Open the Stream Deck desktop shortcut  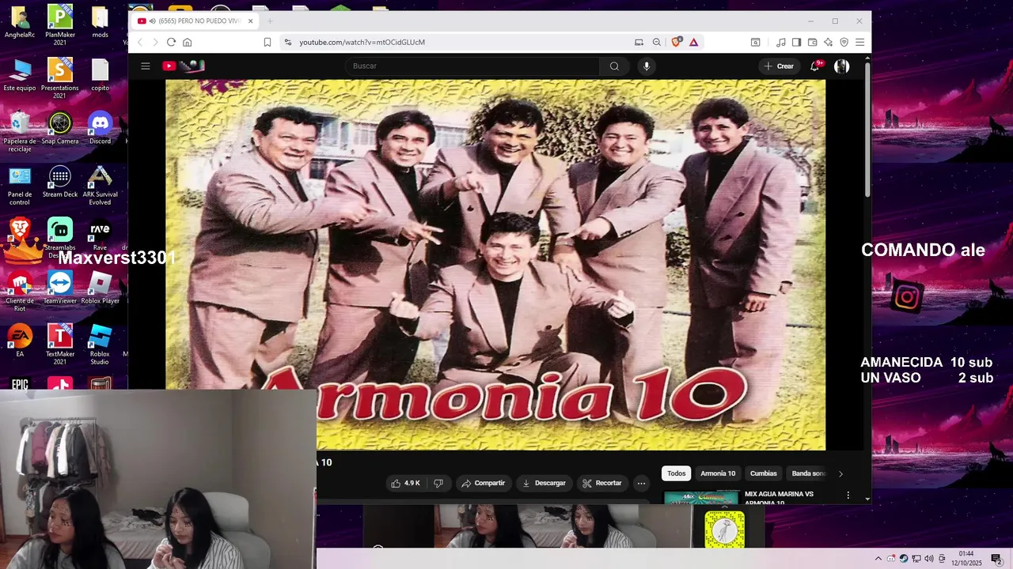[x=60, y=181]
